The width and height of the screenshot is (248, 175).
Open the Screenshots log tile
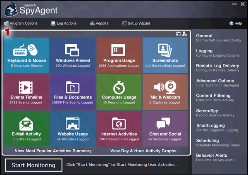point(165,55)
